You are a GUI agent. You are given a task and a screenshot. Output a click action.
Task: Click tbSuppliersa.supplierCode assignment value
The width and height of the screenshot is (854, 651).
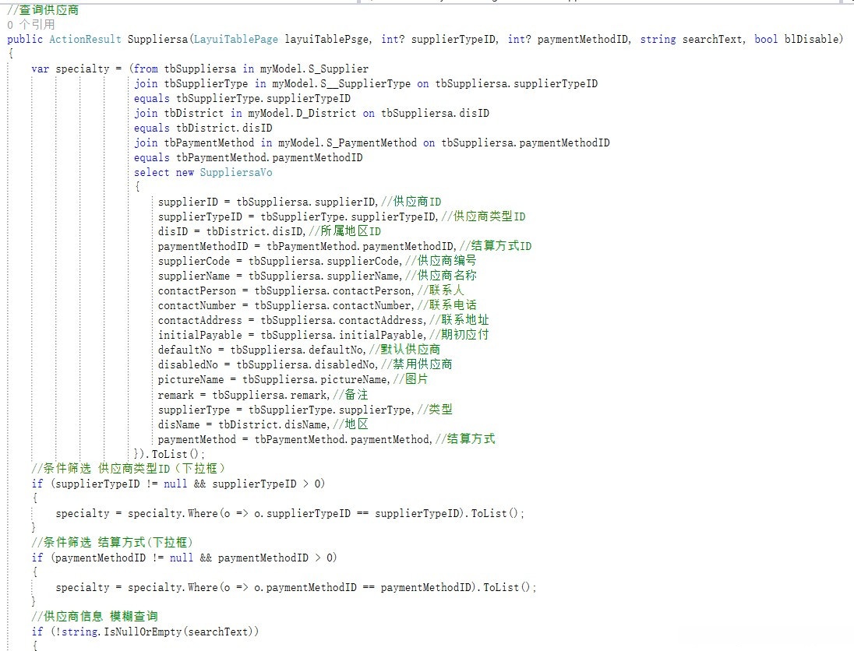coord(325,262)
